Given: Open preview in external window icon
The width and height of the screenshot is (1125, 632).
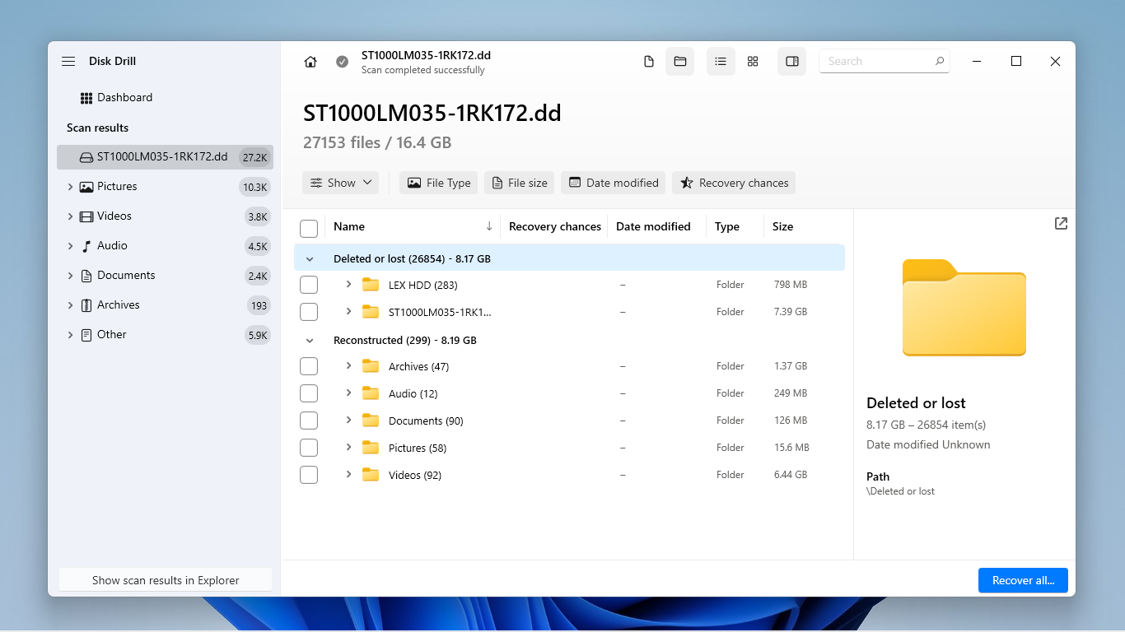Looking at the screenshot, I should pyautogui.click(x=1061, y=224).
